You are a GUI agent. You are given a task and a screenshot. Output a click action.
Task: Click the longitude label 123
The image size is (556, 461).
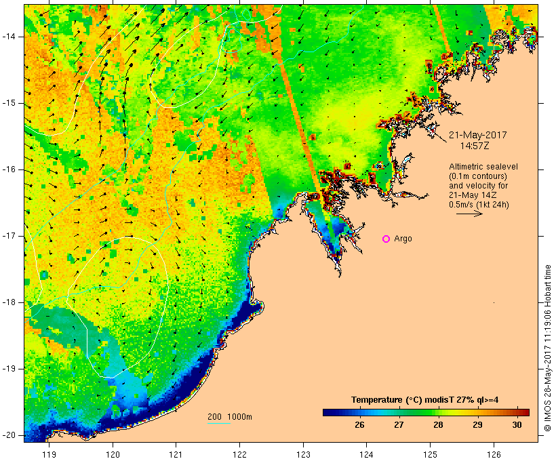click(303, 454)
